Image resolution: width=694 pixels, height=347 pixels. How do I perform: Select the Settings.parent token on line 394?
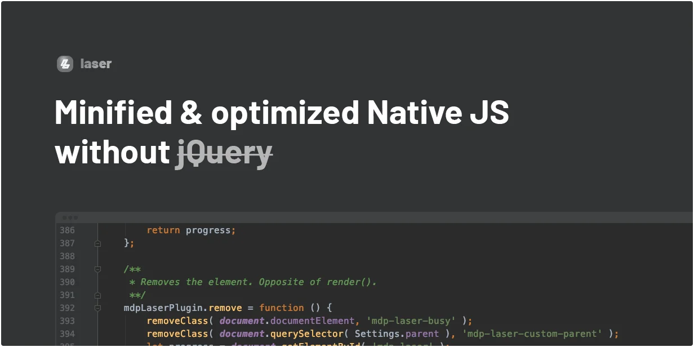(x=394, y=333)
